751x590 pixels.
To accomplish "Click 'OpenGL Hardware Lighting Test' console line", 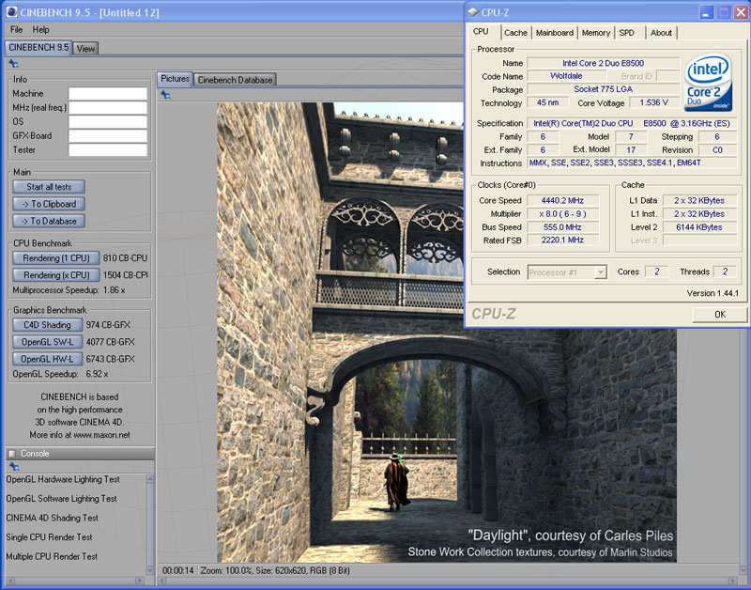I will [63, 479].
